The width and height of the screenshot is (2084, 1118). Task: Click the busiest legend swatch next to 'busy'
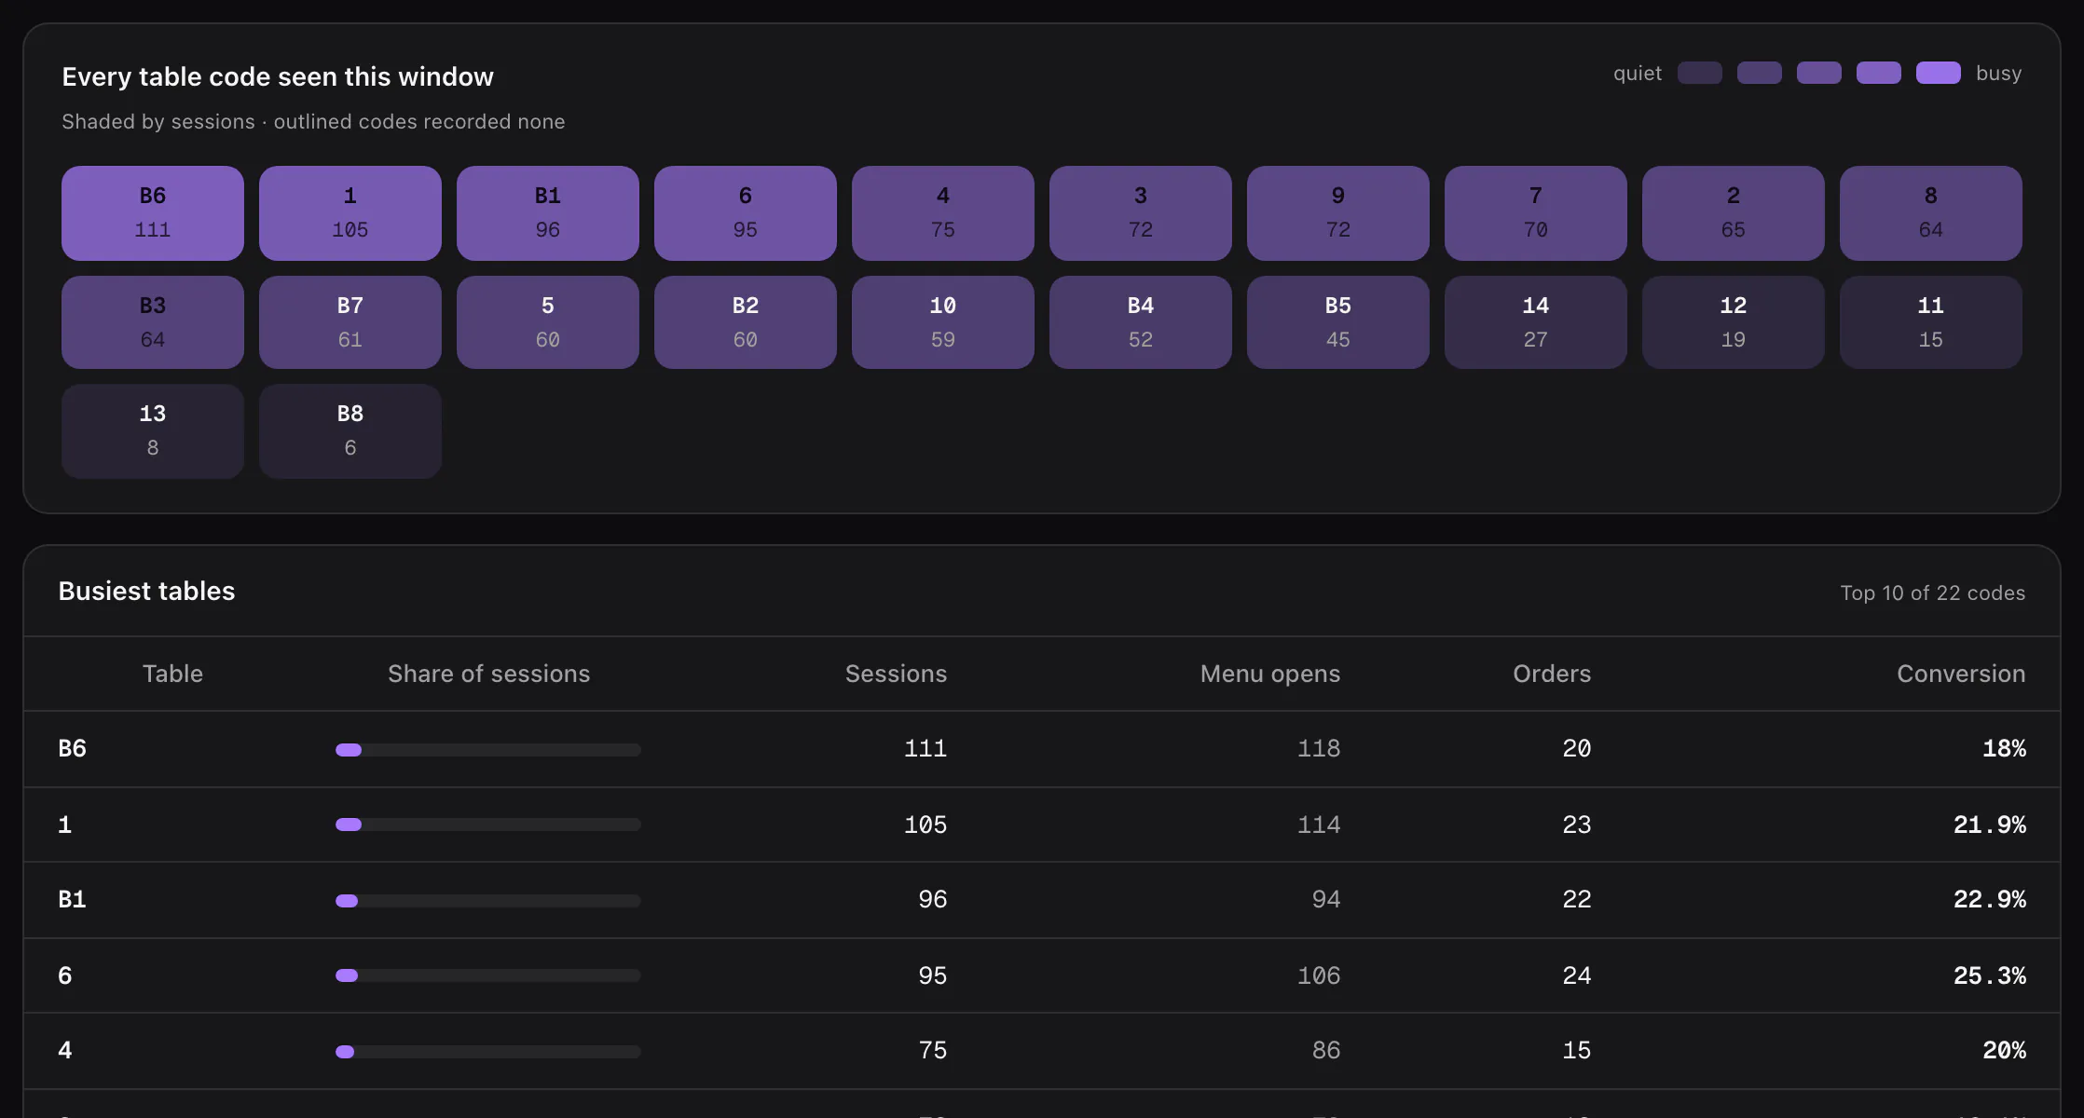(1939, 73)
